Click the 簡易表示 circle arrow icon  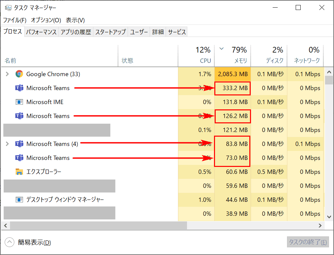pos(9,242)
